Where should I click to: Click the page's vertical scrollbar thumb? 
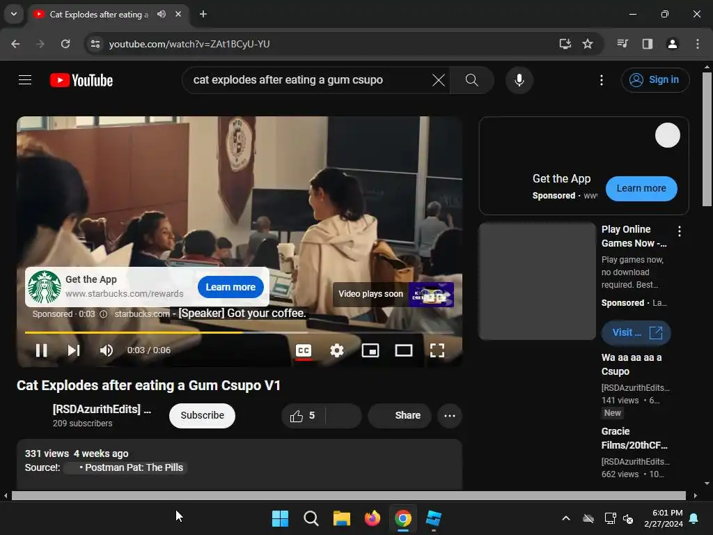pyautogui.click(x=707, y=139)
